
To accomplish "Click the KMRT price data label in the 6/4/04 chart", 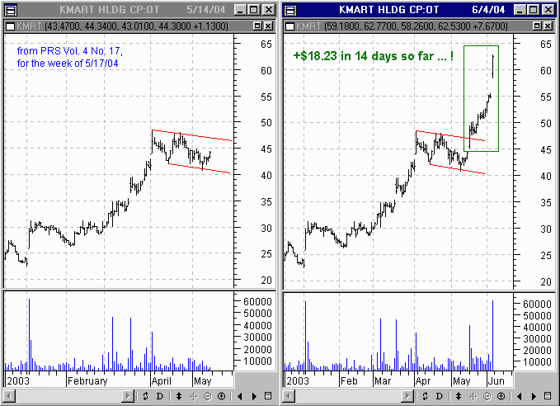I will [x=402, y=26].
